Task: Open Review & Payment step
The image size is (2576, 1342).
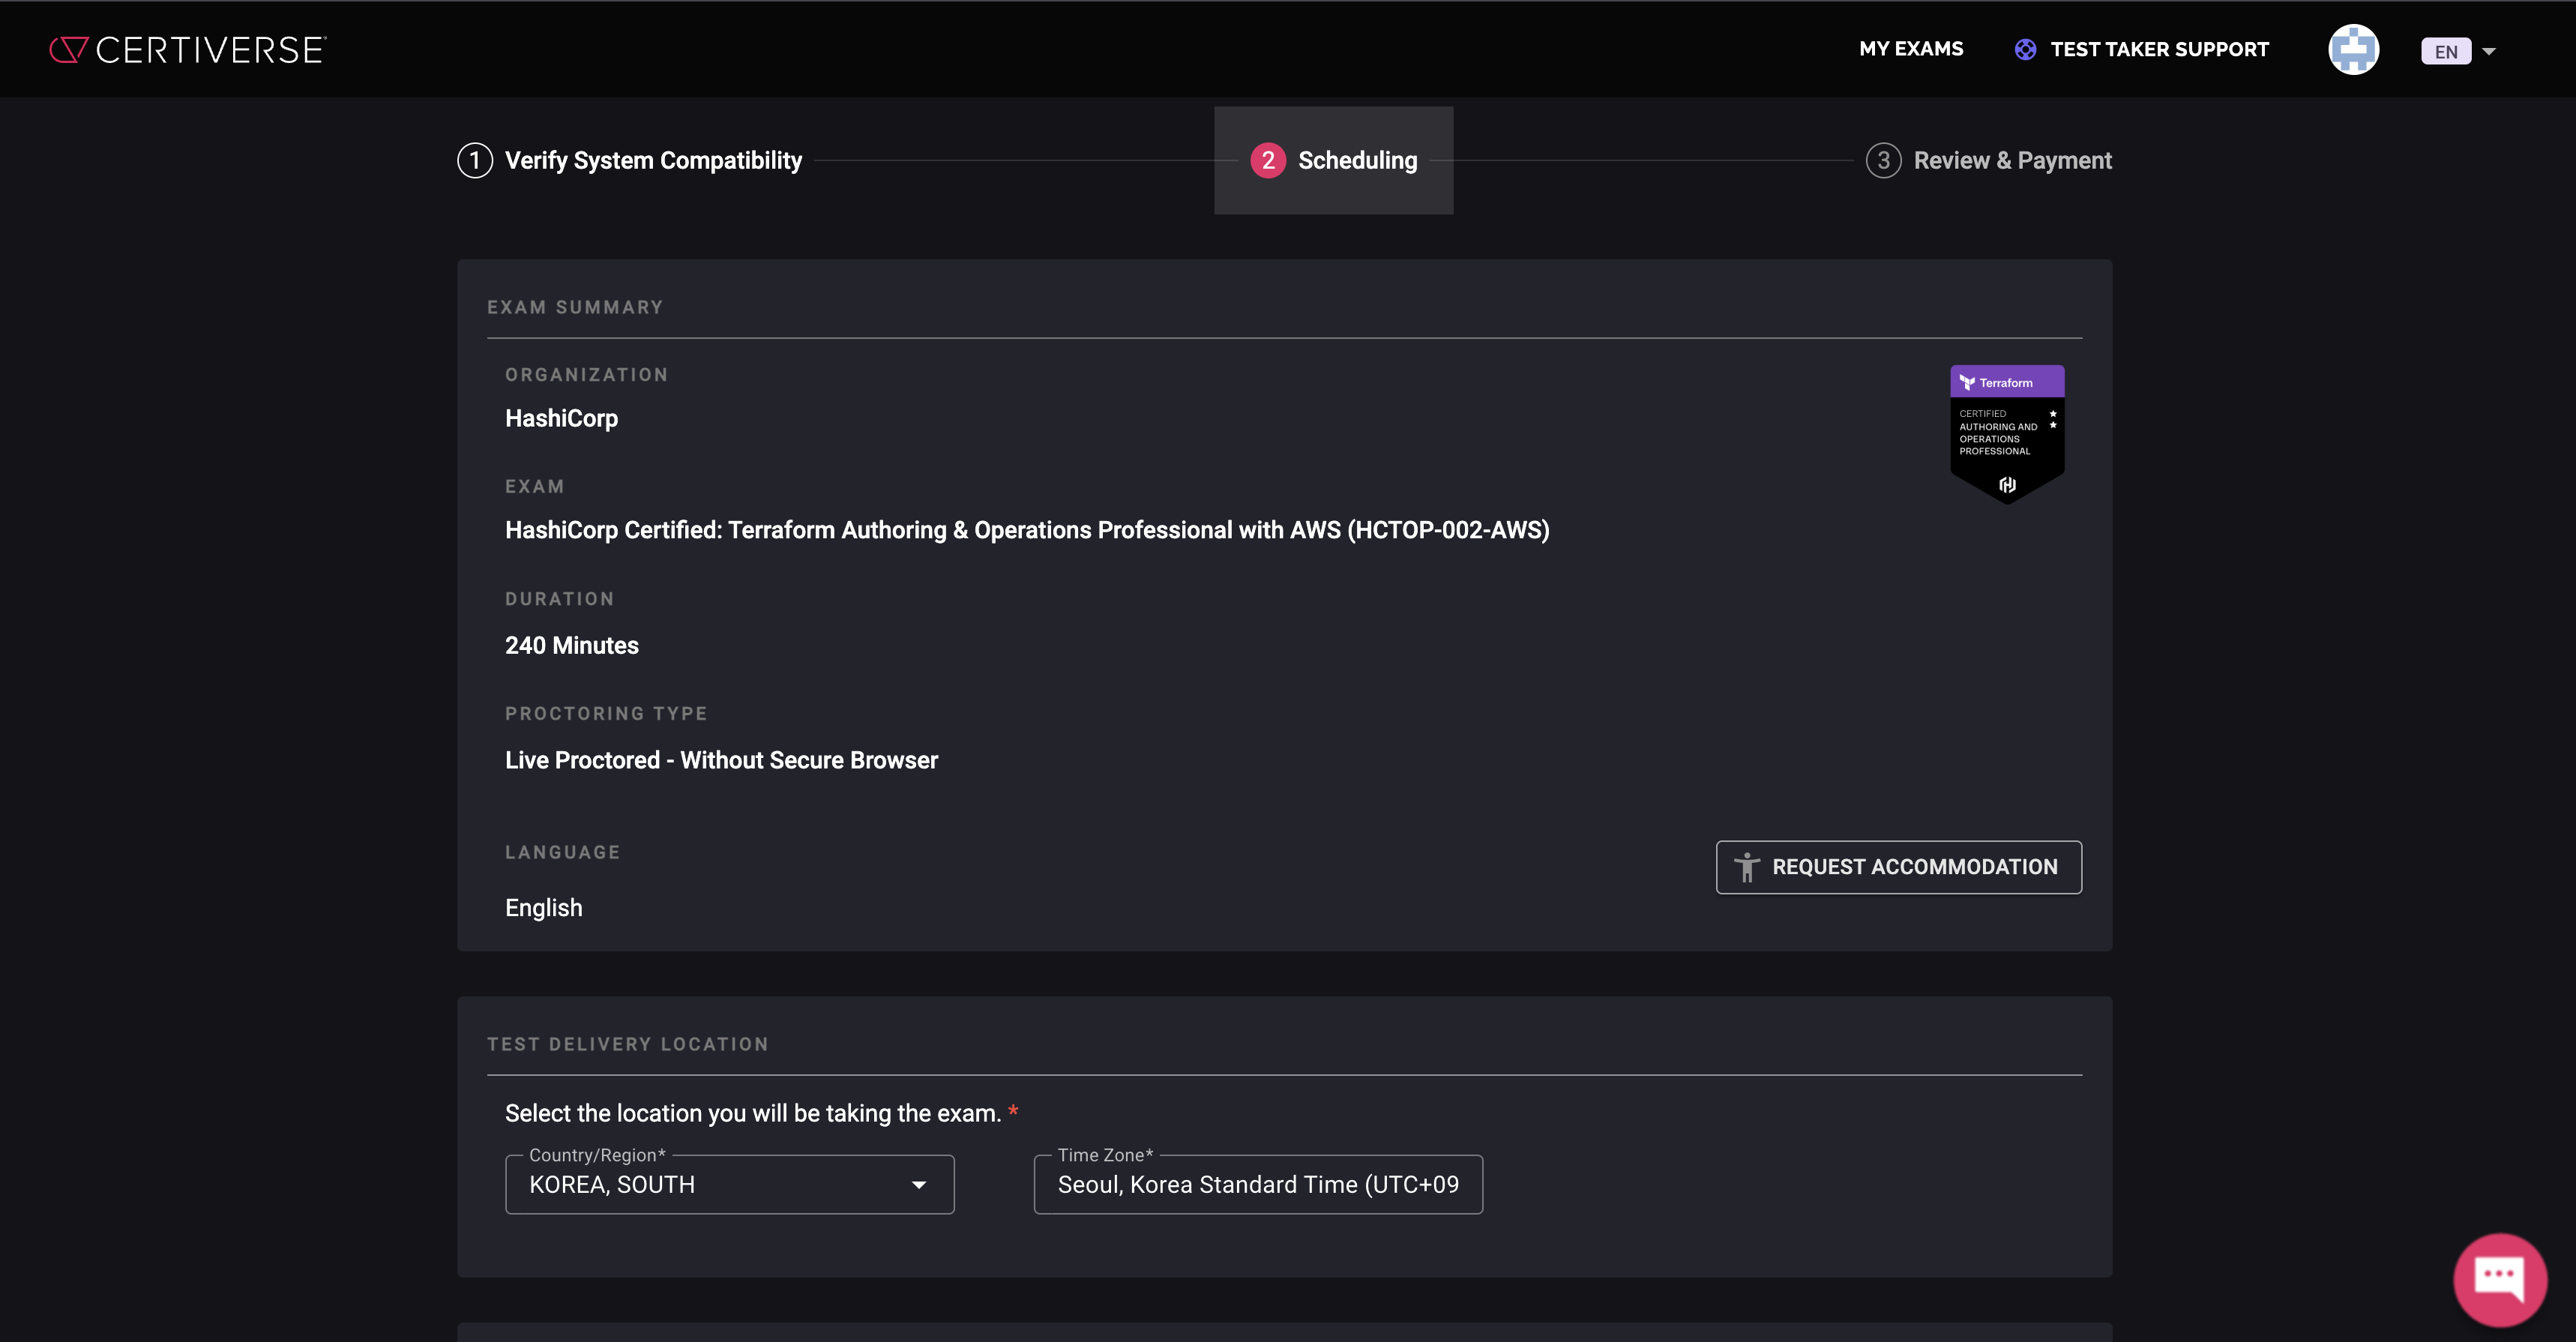Action: [x=2012, y=161]
